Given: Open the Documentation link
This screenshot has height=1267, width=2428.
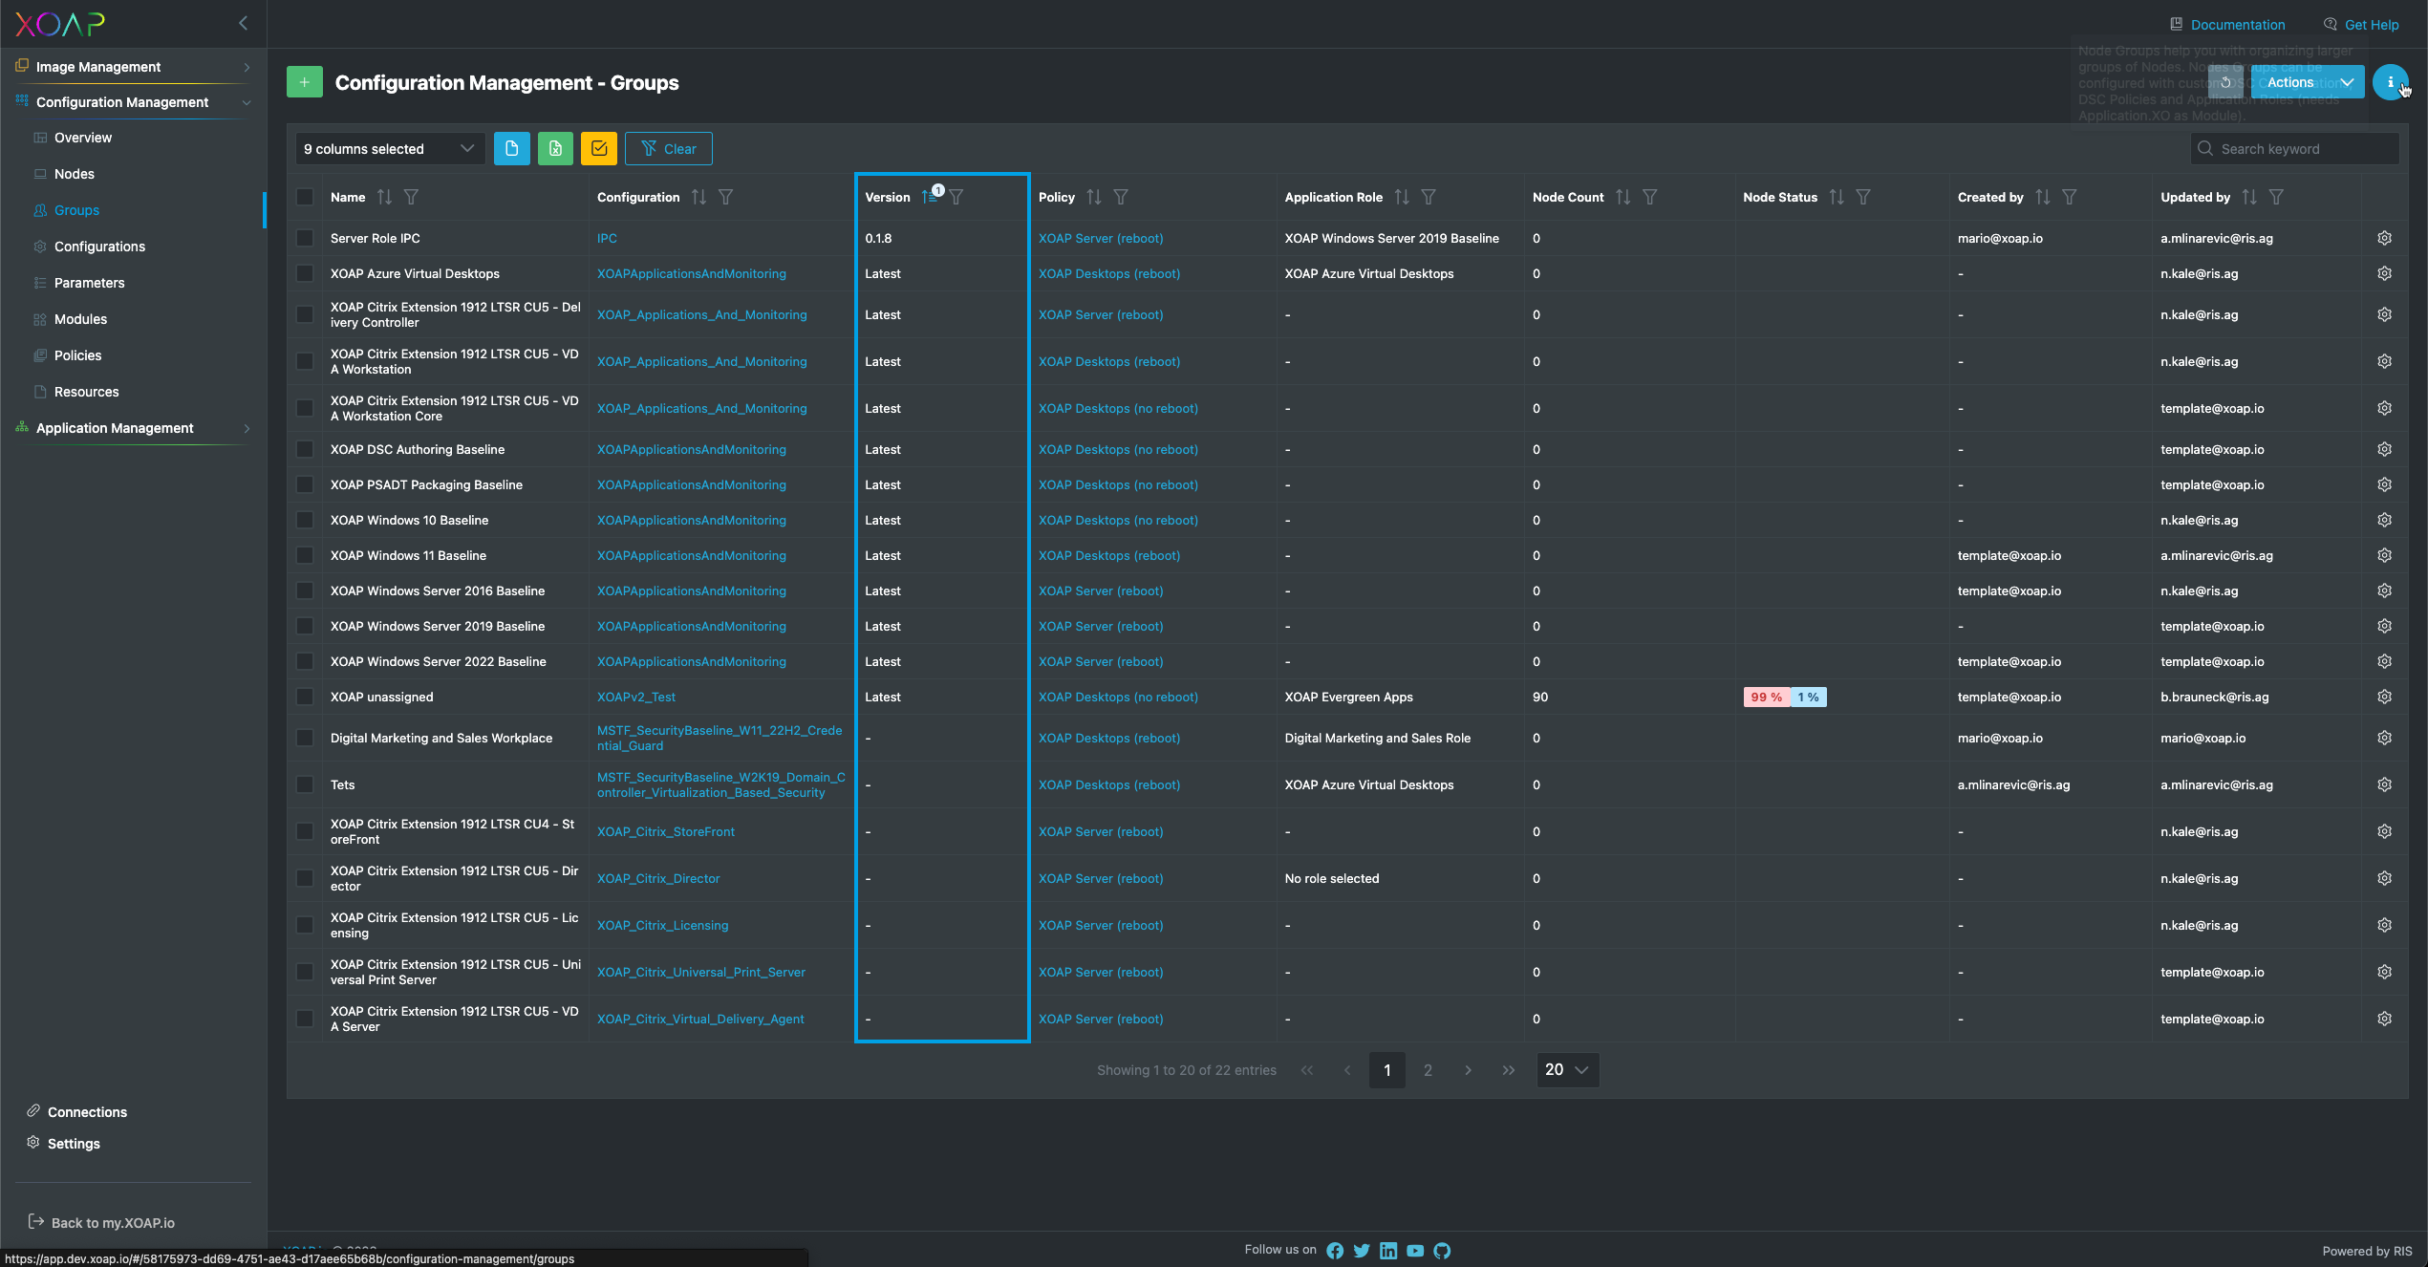Looking at the screenshot, I should [x=2227, y=25].
